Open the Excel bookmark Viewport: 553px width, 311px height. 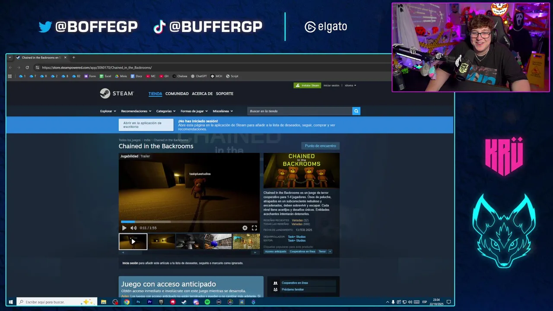point(105,76)
